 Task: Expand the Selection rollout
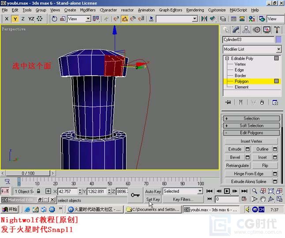(x=251, y=118)
